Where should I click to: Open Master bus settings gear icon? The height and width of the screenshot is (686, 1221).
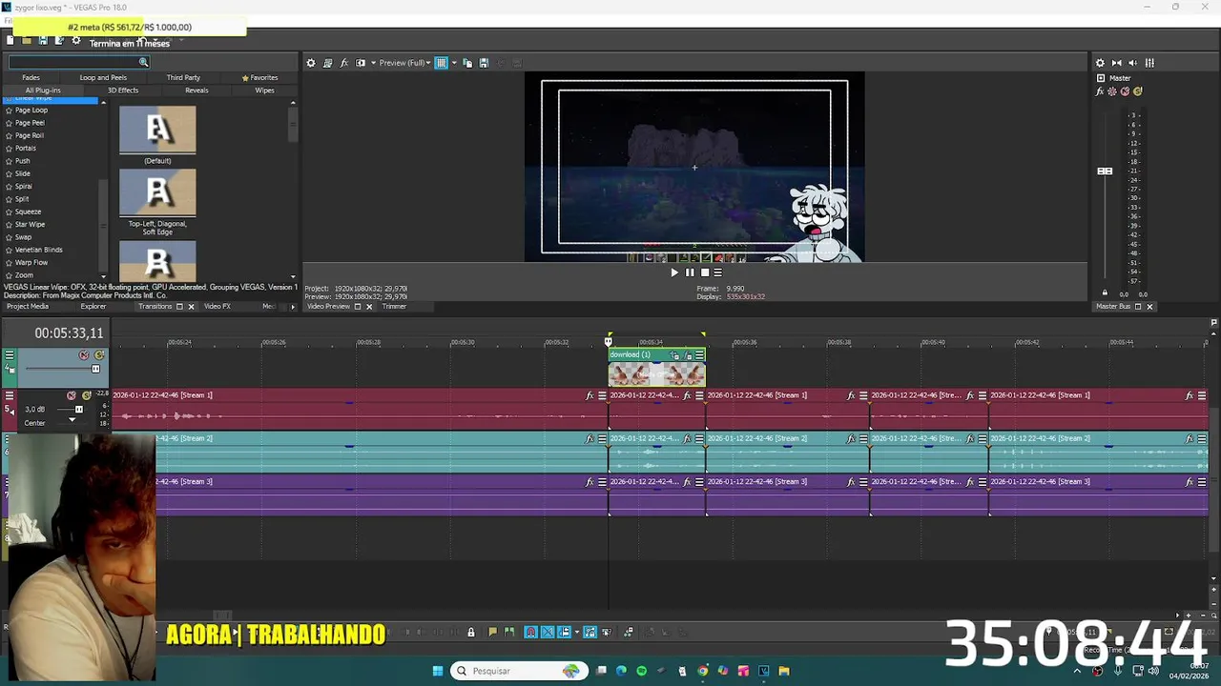tap(1100, 63)
